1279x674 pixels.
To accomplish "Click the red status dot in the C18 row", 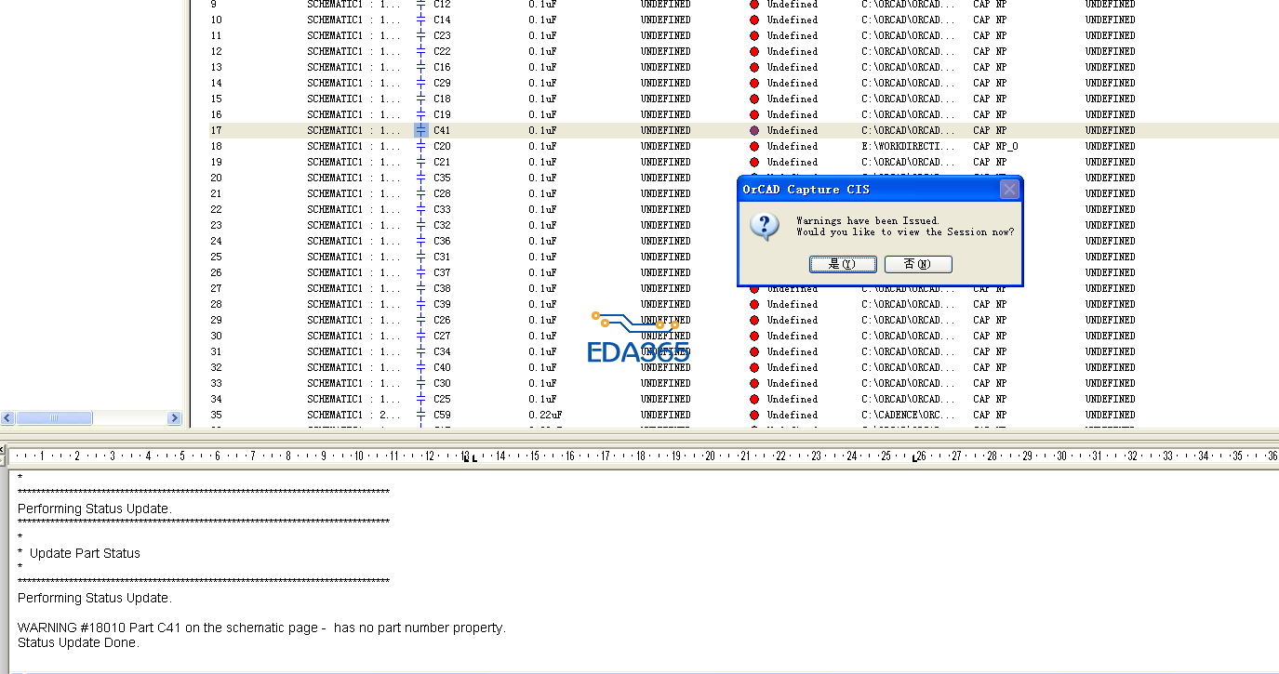I will tap(754, 99).
